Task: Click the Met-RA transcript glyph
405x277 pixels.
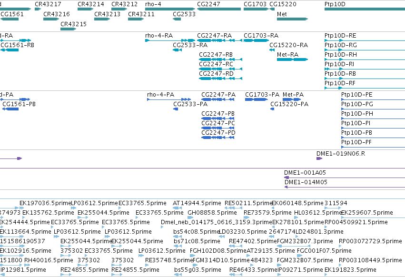Action: click(x=292, y=59)
